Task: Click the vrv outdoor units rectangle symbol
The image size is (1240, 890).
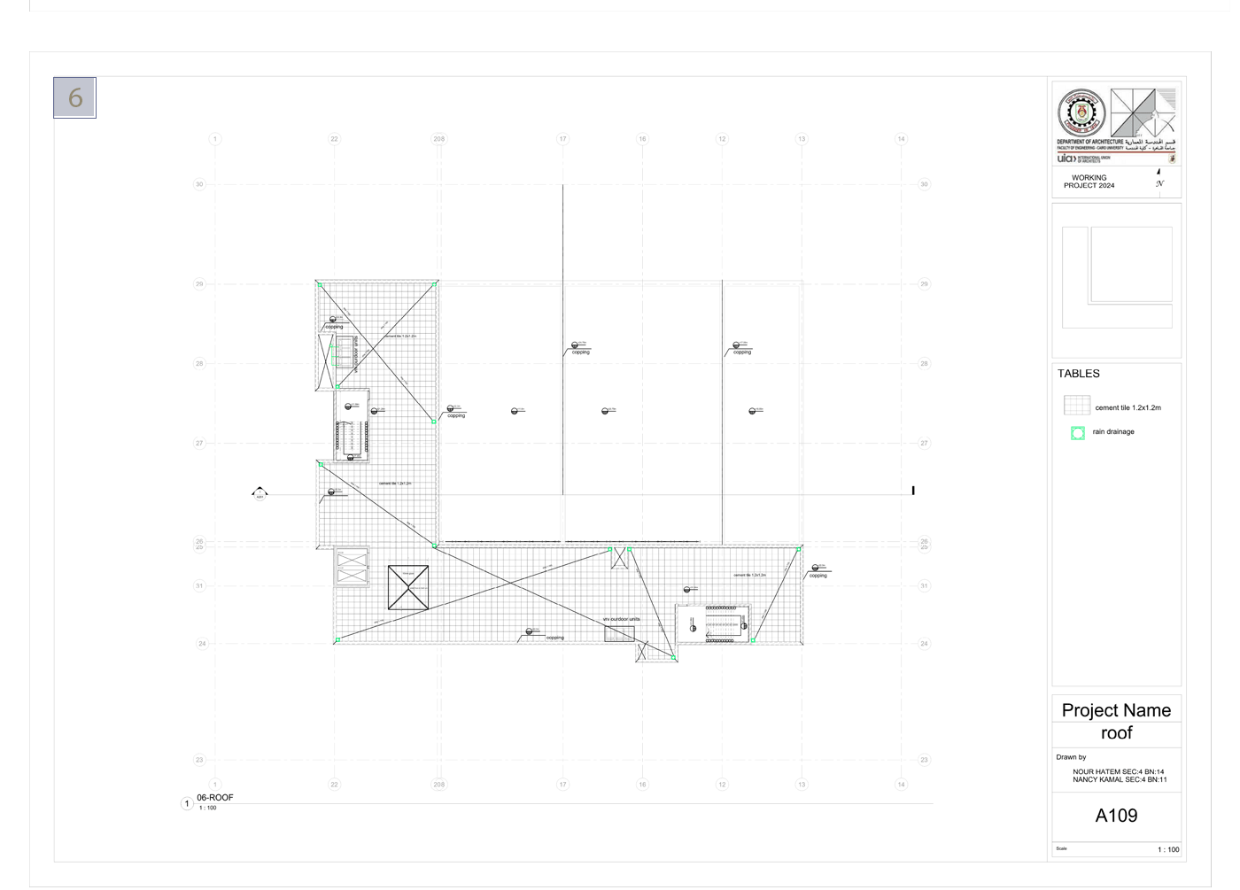Action: click(620, 634)
